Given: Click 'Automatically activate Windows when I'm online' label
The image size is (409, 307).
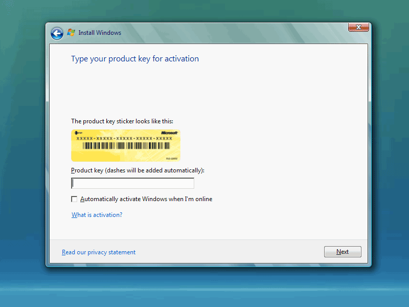Looking at the screenshot, I should pyautogui.click(x=146, y=199).
